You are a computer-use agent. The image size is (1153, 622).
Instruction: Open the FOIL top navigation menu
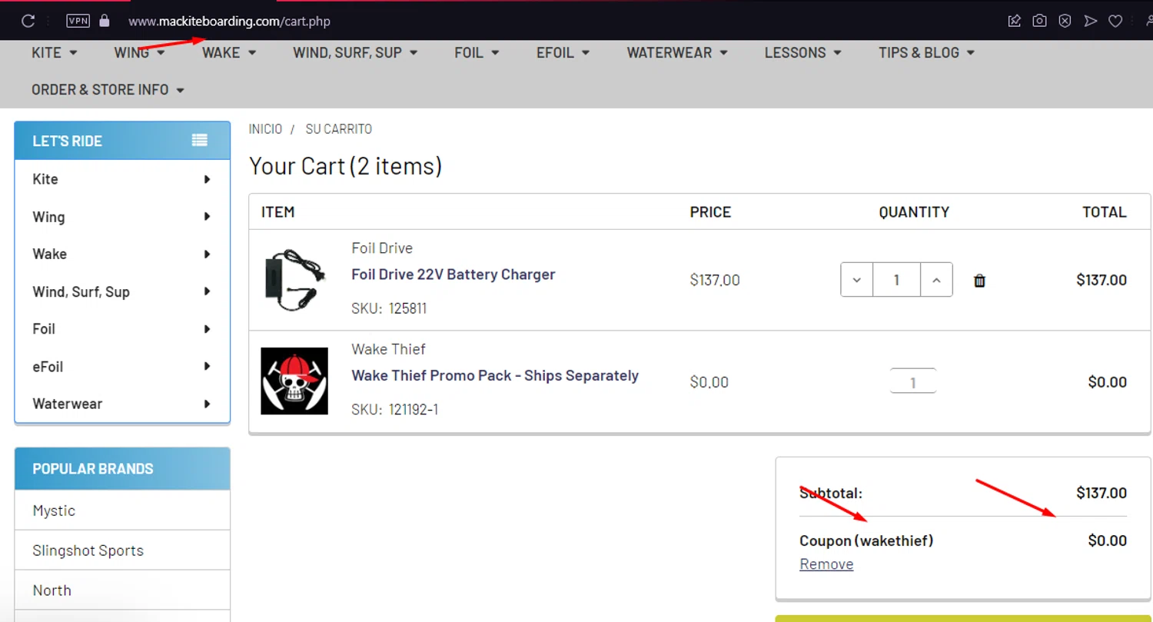point(477,52)
